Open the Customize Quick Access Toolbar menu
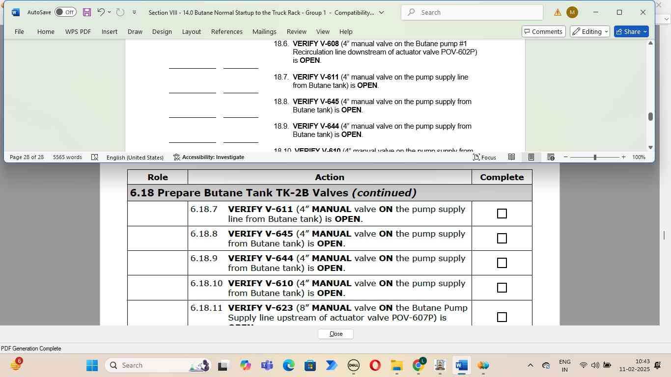The image size is (671, 377). click(134, 12)
